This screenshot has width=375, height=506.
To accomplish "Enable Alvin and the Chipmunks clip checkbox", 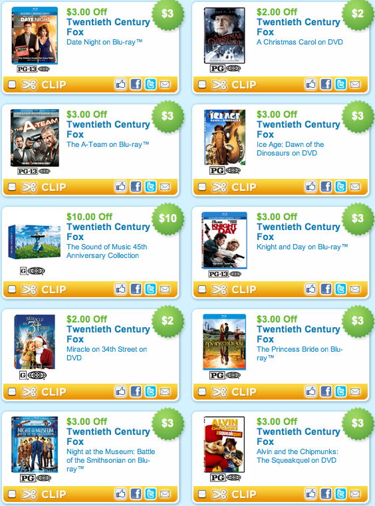I will pyautogui.click(x=202, y=494).
